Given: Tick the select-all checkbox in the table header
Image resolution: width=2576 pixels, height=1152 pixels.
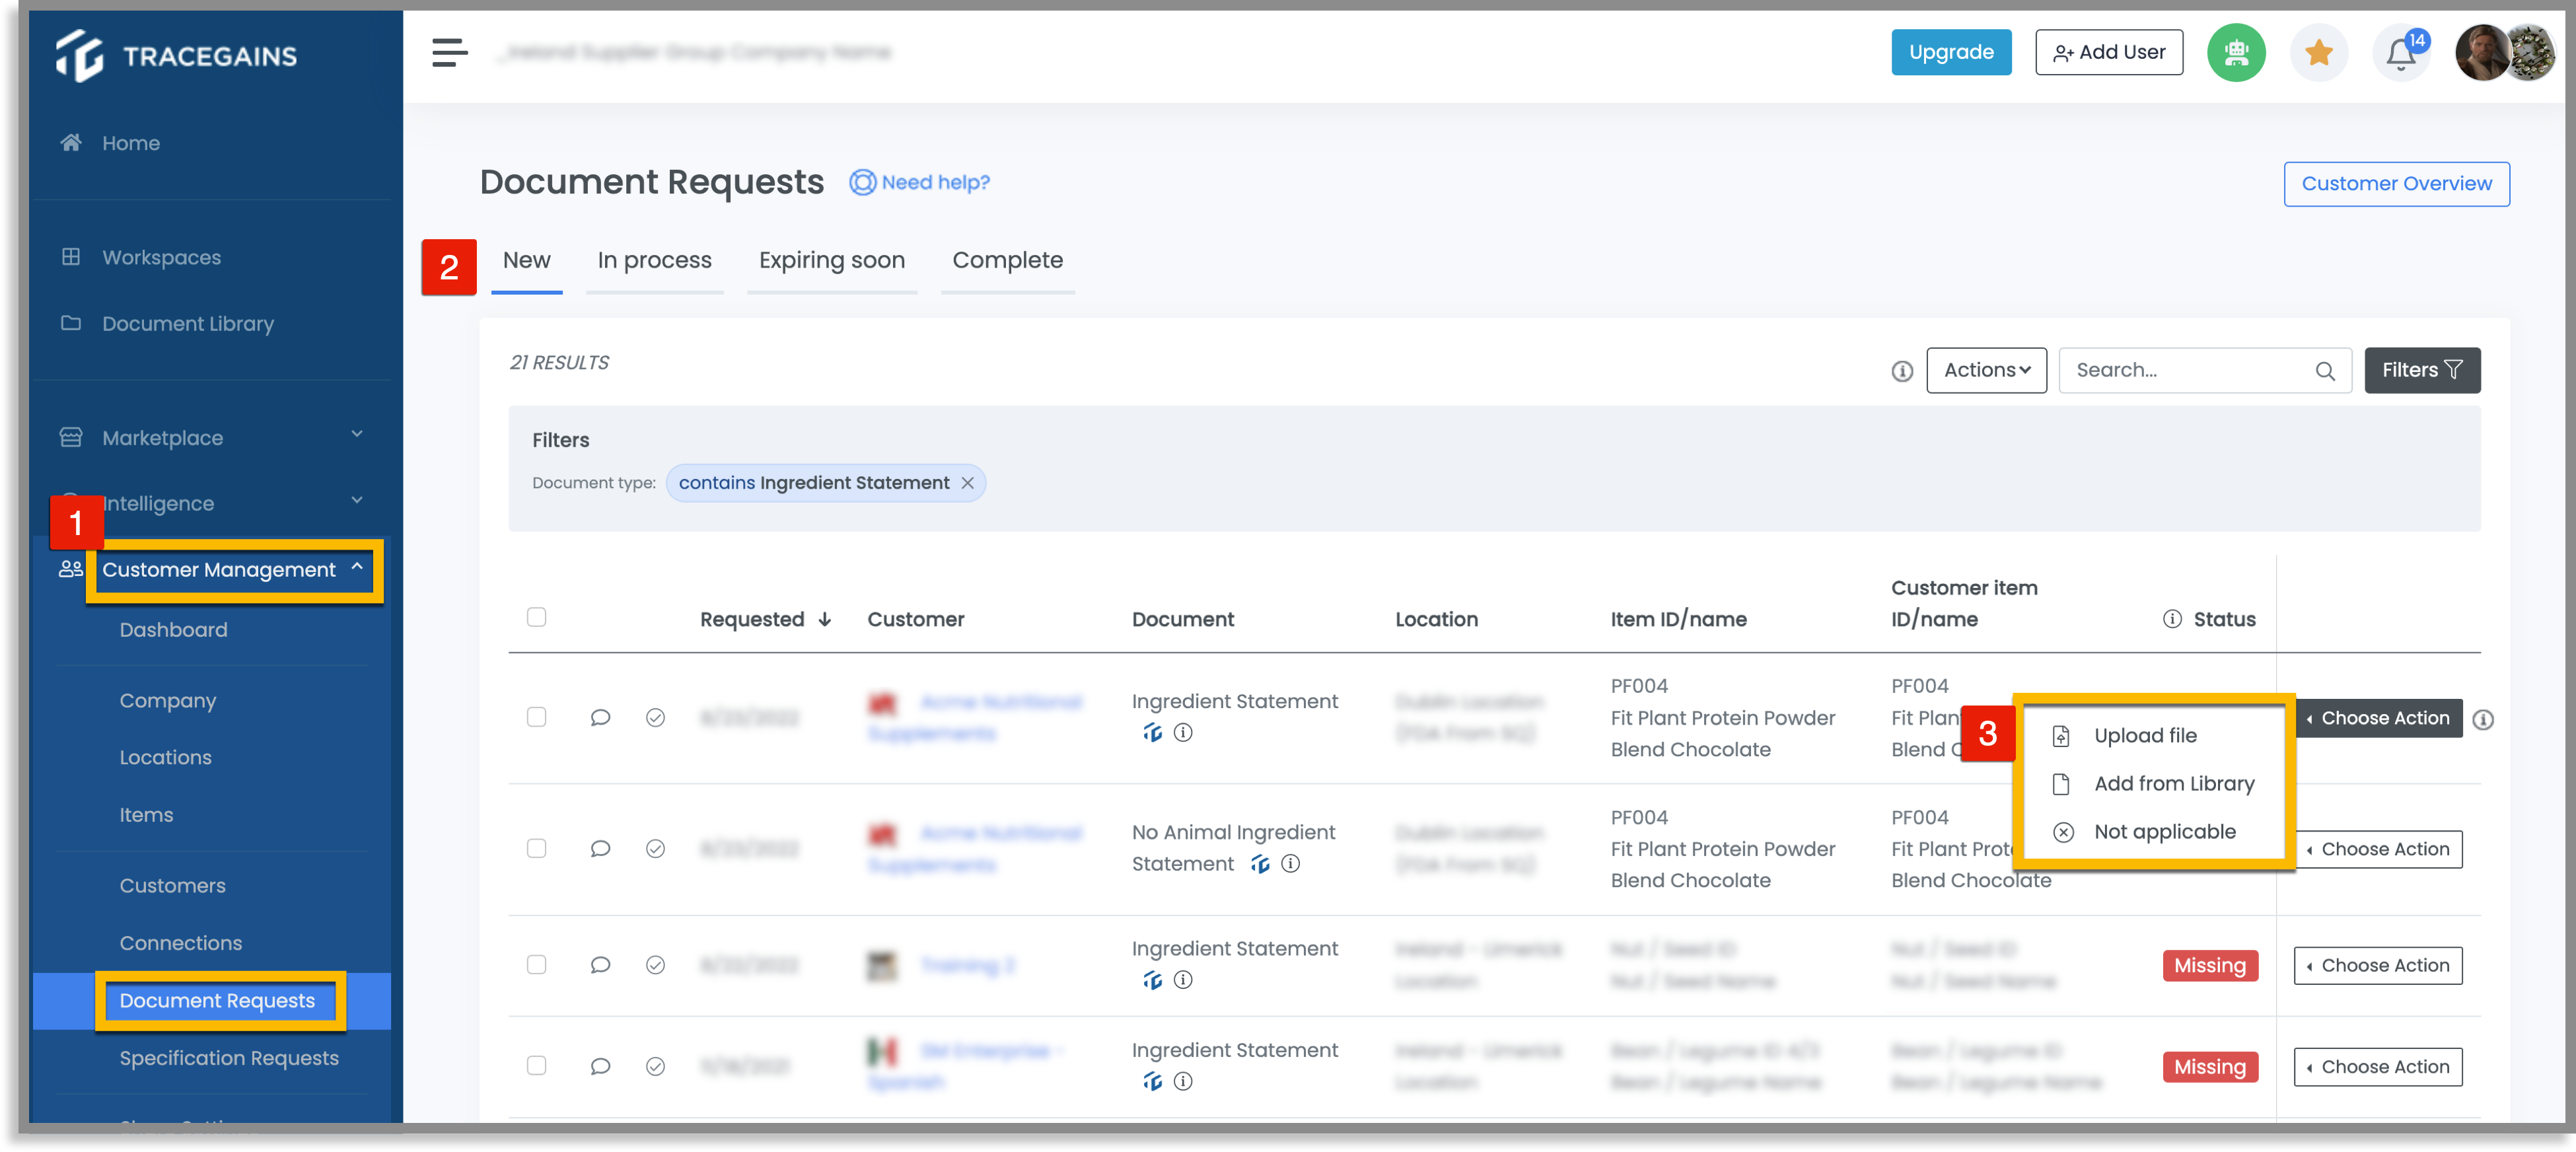Looking at the screenshot, I should (x=537, y=617).
